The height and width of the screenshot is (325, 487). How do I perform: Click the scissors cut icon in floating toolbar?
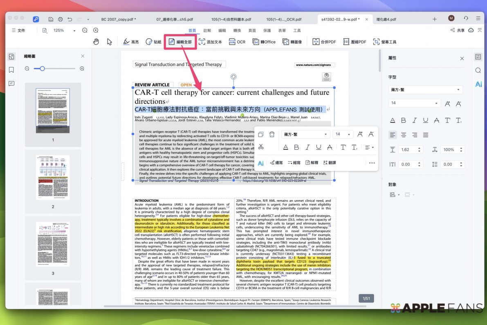[x=261, y=147]
